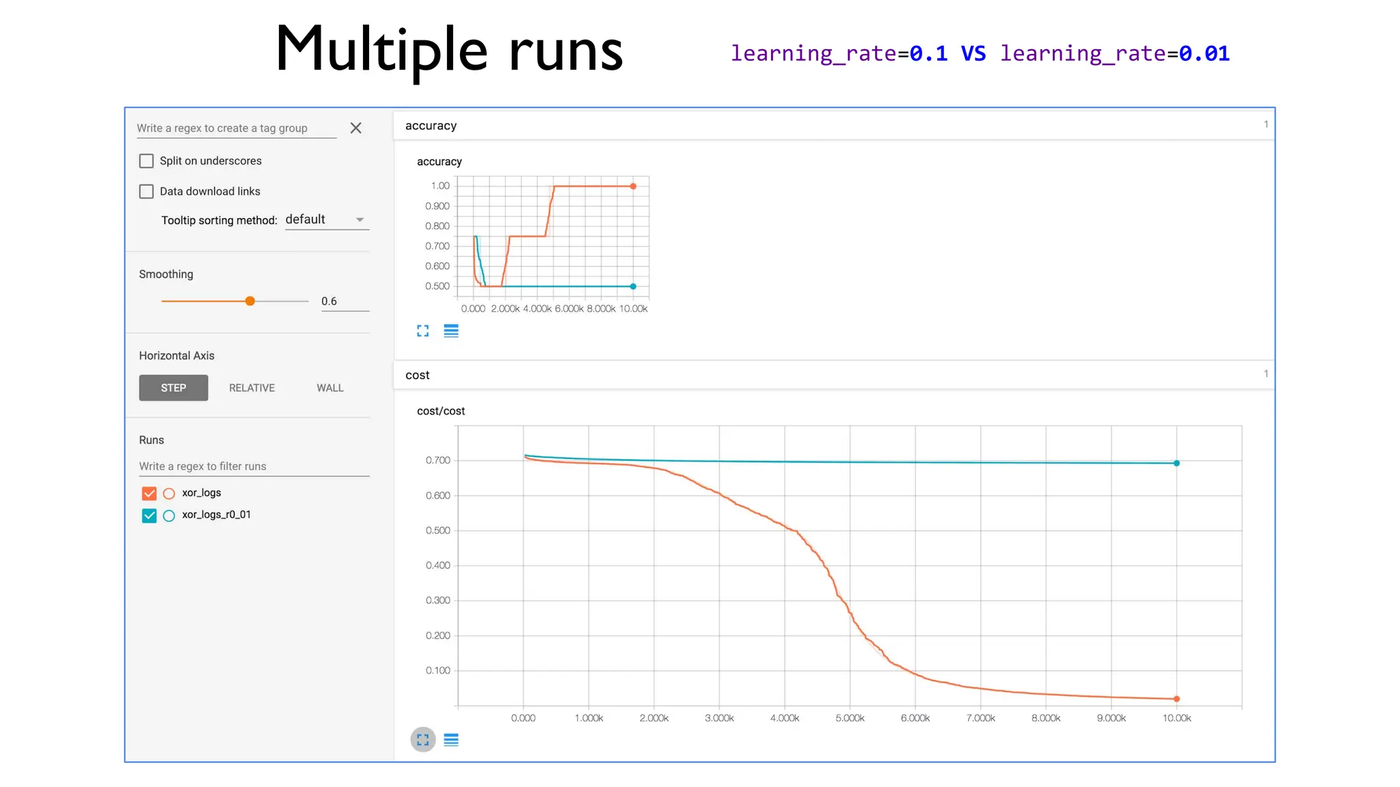Enable Data download links

(146, 191)
